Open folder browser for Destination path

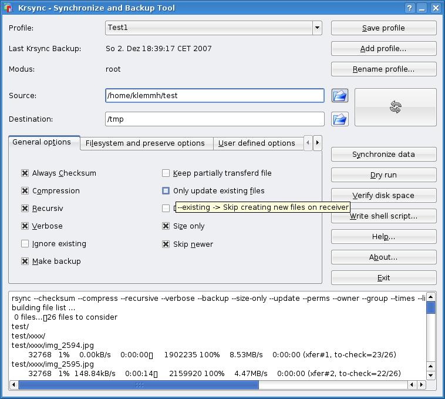(340, 119)
